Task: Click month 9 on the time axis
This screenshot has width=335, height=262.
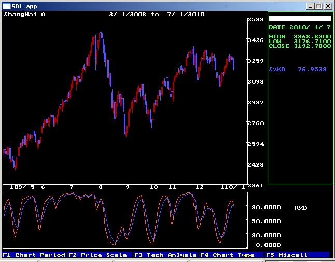Action: click(x=128, y=187)
